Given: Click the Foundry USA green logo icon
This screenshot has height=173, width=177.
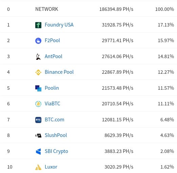Looking at the screenshot, I should (x=38, y=25).
